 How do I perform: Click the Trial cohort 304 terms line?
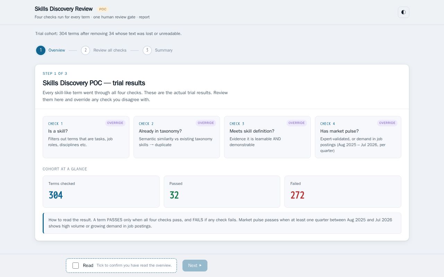[x=108, y=34]
